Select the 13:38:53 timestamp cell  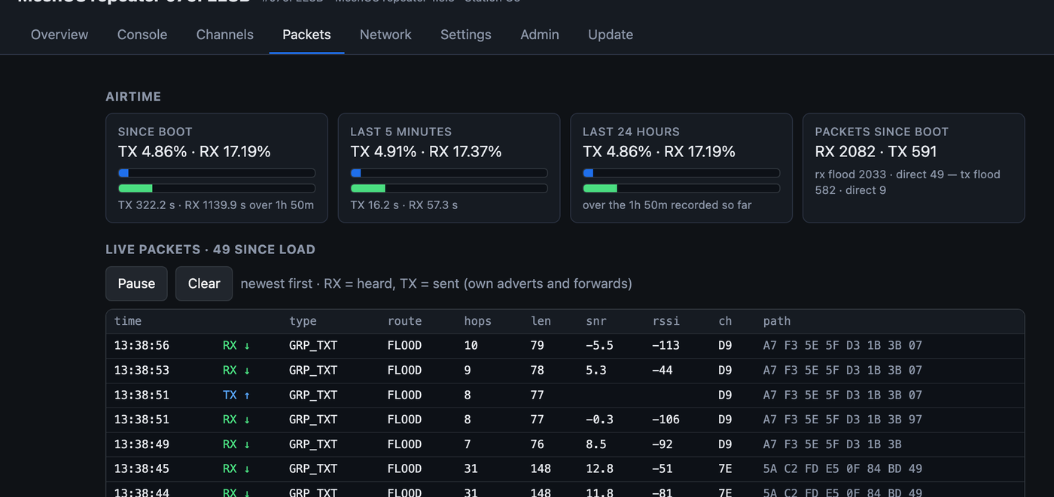point(142,370)
